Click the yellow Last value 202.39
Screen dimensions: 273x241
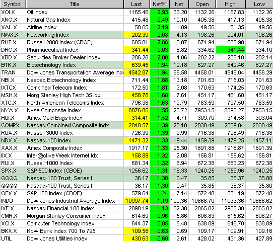click(x=136, y=35)
